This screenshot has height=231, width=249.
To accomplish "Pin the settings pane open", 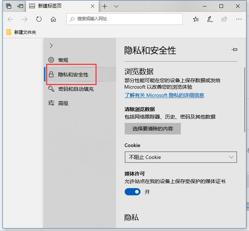I will [234, 49].
